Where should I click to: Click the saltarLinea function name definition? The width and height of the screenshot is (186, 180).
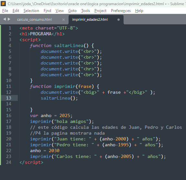click(x=69, y=45)
